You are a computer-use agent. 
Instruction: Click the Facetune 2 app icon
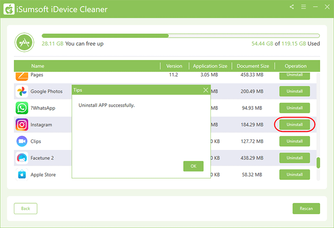[22, 158]
